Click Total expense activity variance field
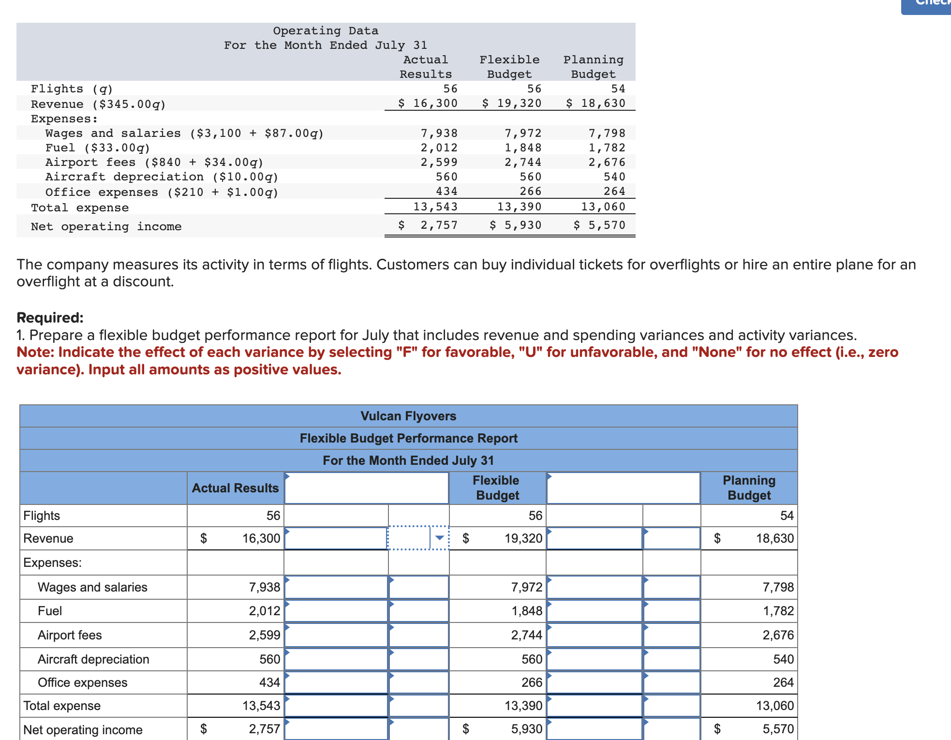This screenshot has width=951, height=740. tap(594, 706)
